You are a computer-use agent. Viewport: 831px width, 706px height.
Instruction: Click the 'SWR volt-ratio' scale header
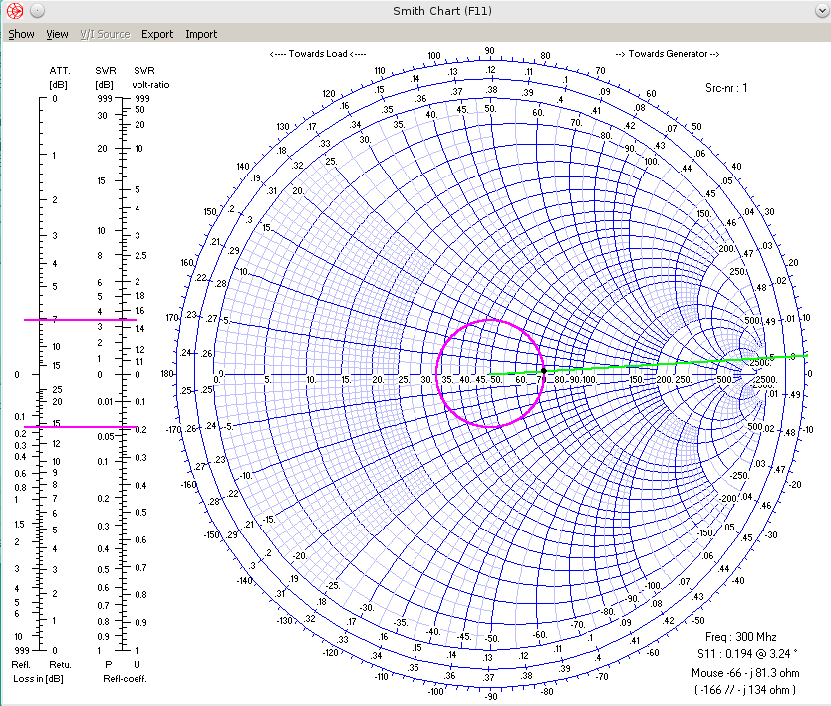(151, 78)
